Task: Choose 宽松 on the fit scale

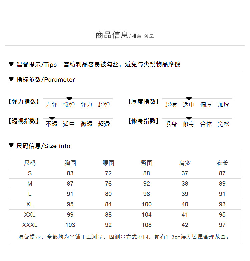Action: click(x=223, y=124)
